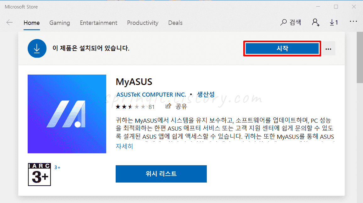Switch to the Productivity tab
The height and width of the screenshot is (203, 363).
[143, 23]
